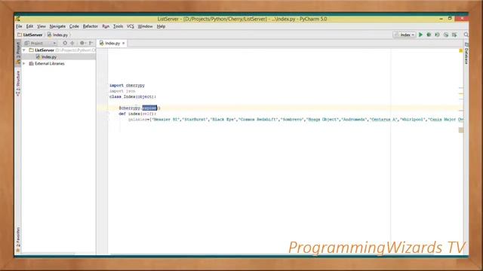Collapse the ListServer tree node
483x271 pixels.
click(x=24, y=50)
